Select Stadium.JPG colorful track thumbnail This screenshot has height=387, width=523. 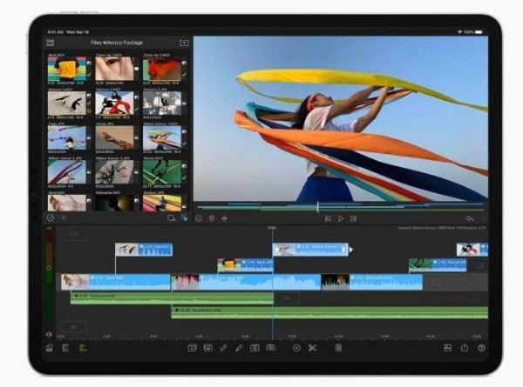coord(162,203)
